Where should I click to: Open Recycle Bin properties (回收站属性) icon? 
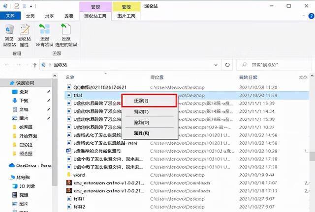[25, 34]
